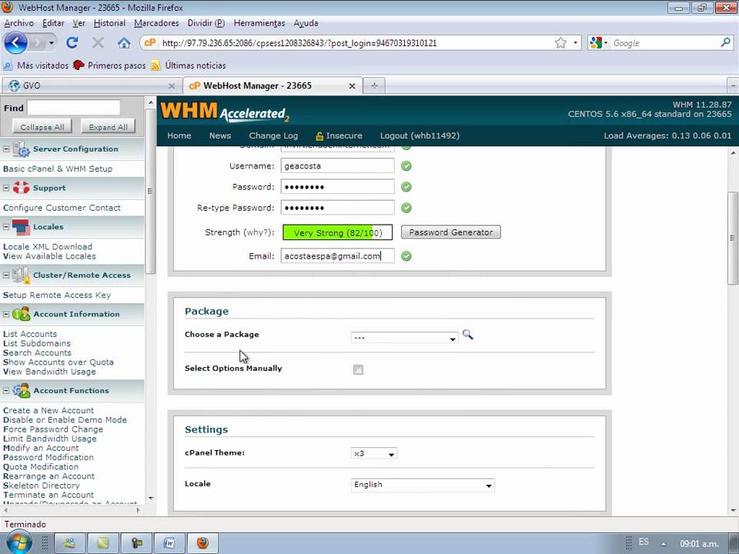The image size is (739, 554).
Task: Click the WHM Home navigation link
Action: [179, 135]
